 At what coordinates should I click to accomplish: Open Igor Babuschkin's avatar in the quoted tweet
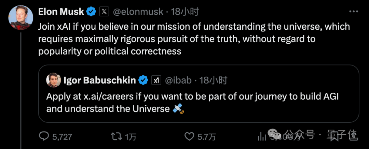pos(54,80)
